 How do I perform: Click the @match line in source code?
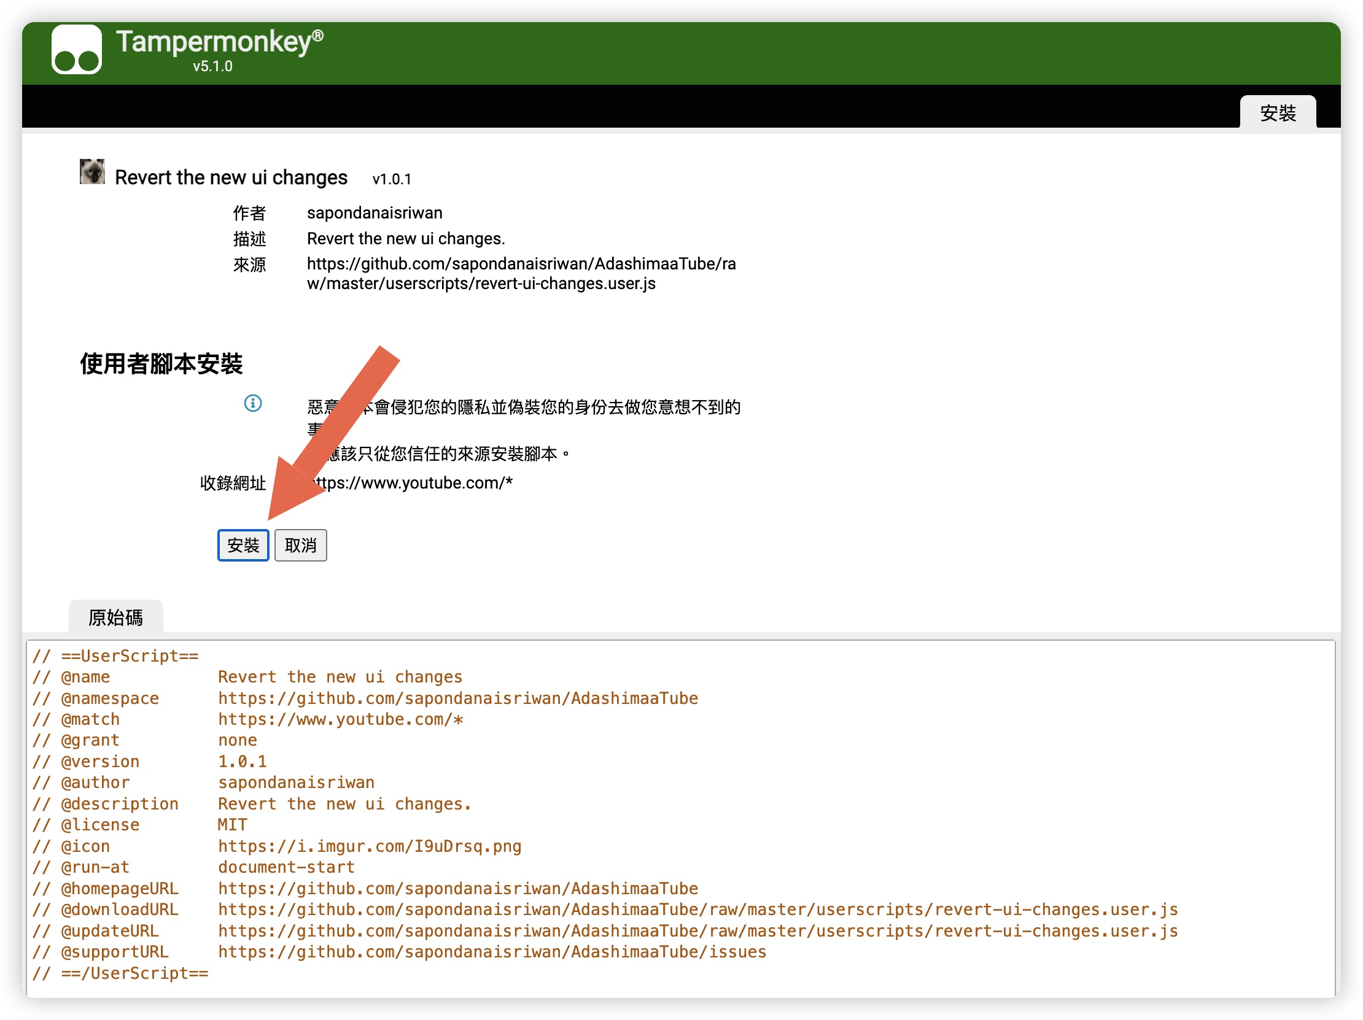click(x=247, y=719)
